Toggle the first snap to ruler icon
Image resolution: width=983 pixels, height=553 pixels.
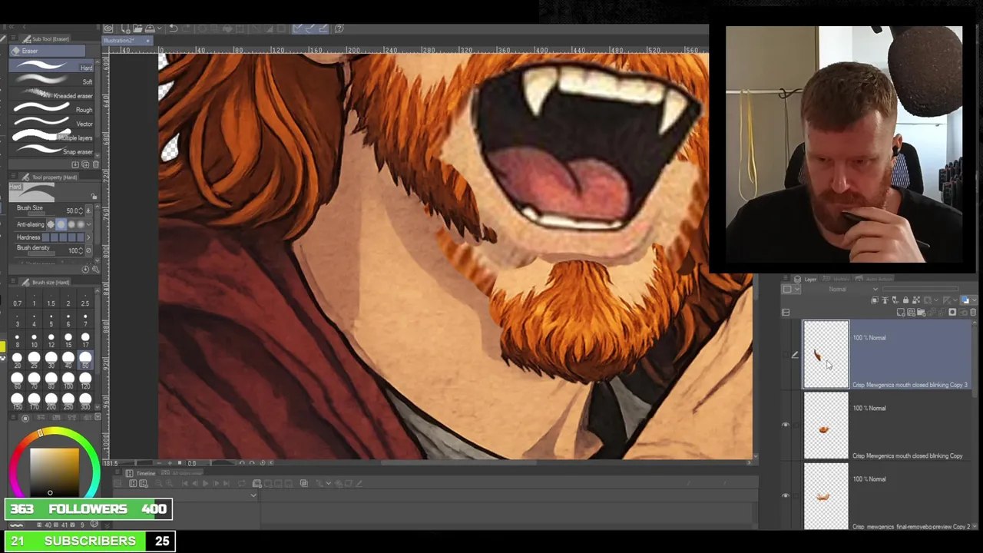click(x=299, y=28)
